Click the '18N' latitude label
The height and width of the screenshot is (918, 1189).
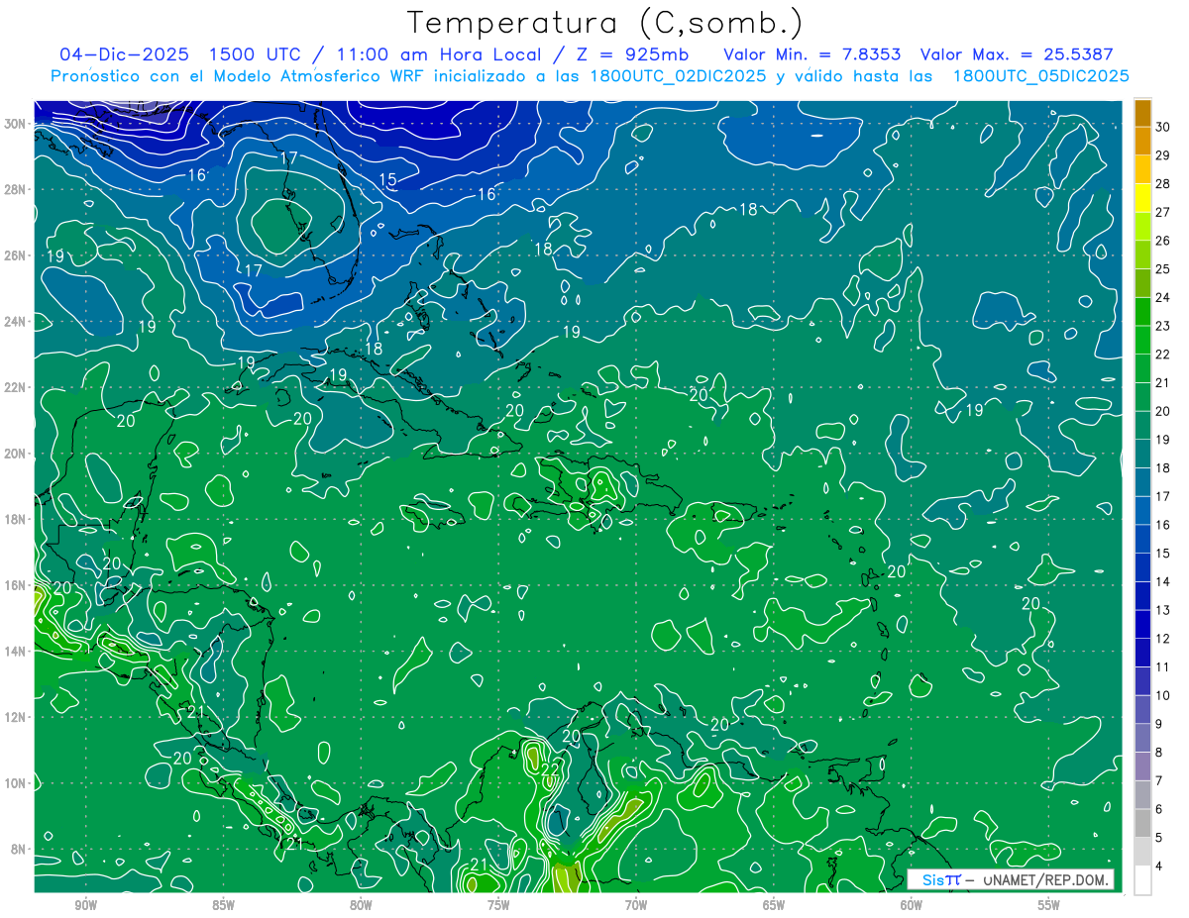16,519
